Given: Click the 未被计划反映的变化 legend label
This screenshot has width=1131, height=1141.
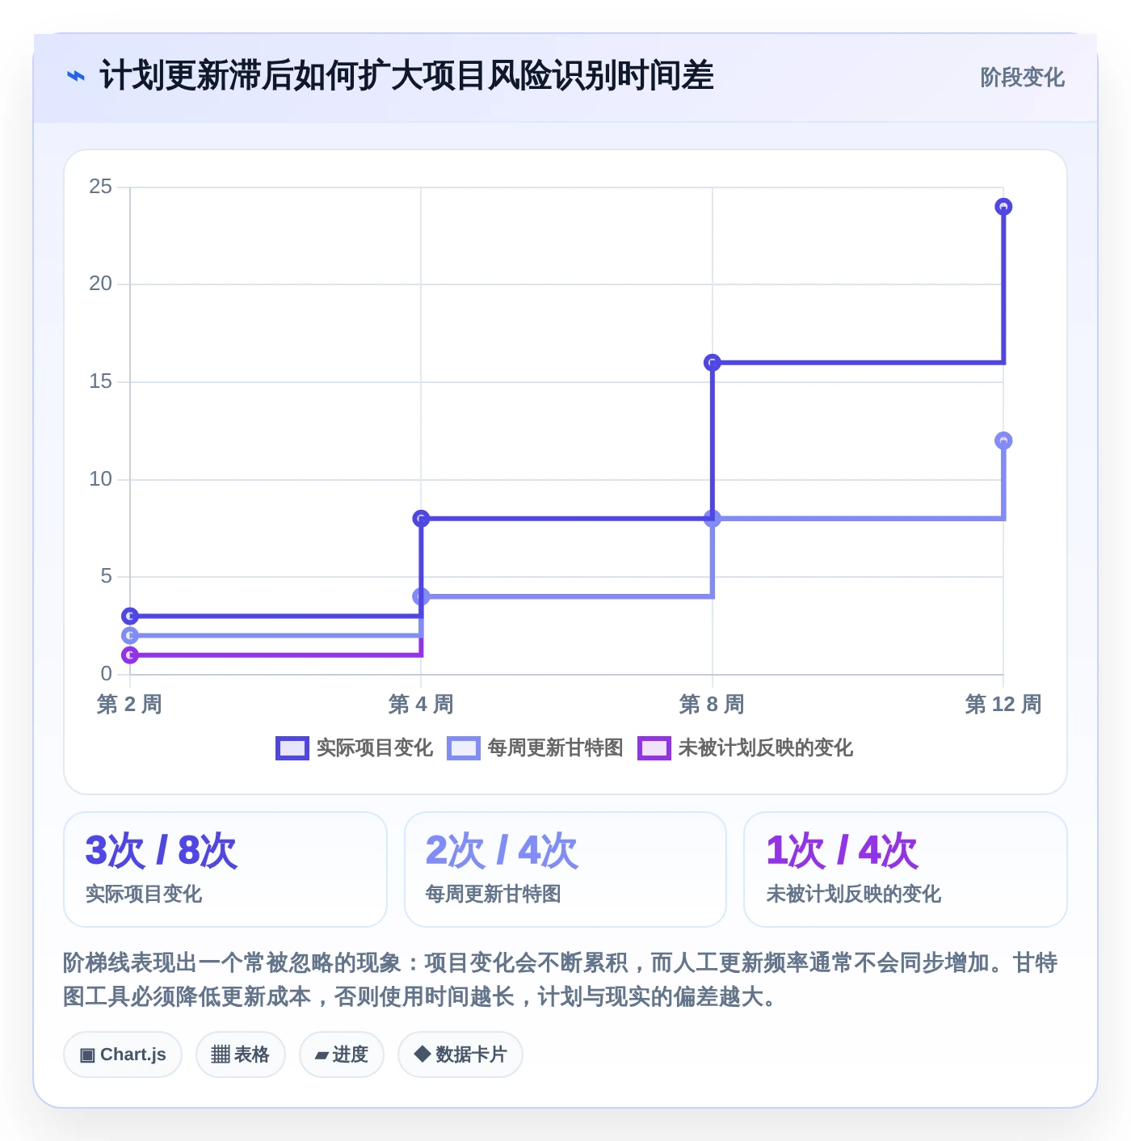Looking at the screenshot, I should (766, 748).
